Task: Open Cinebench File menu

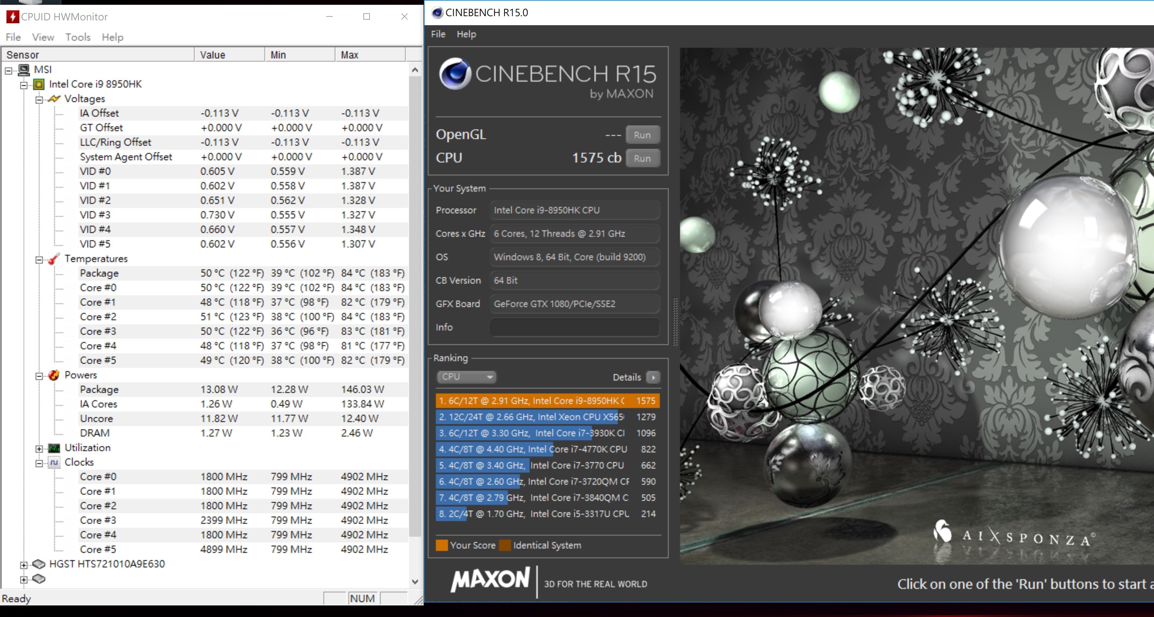Action: tap(438, 34)
